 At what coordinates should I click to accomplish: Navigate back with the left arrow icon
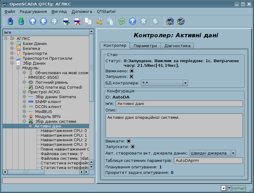click(43, 21)
